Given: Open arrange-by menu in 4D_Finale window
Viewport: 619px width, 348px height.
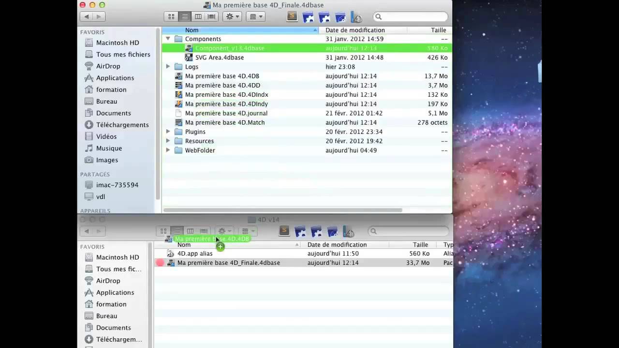Looking at the screenshot, I should tap(255, 16).
